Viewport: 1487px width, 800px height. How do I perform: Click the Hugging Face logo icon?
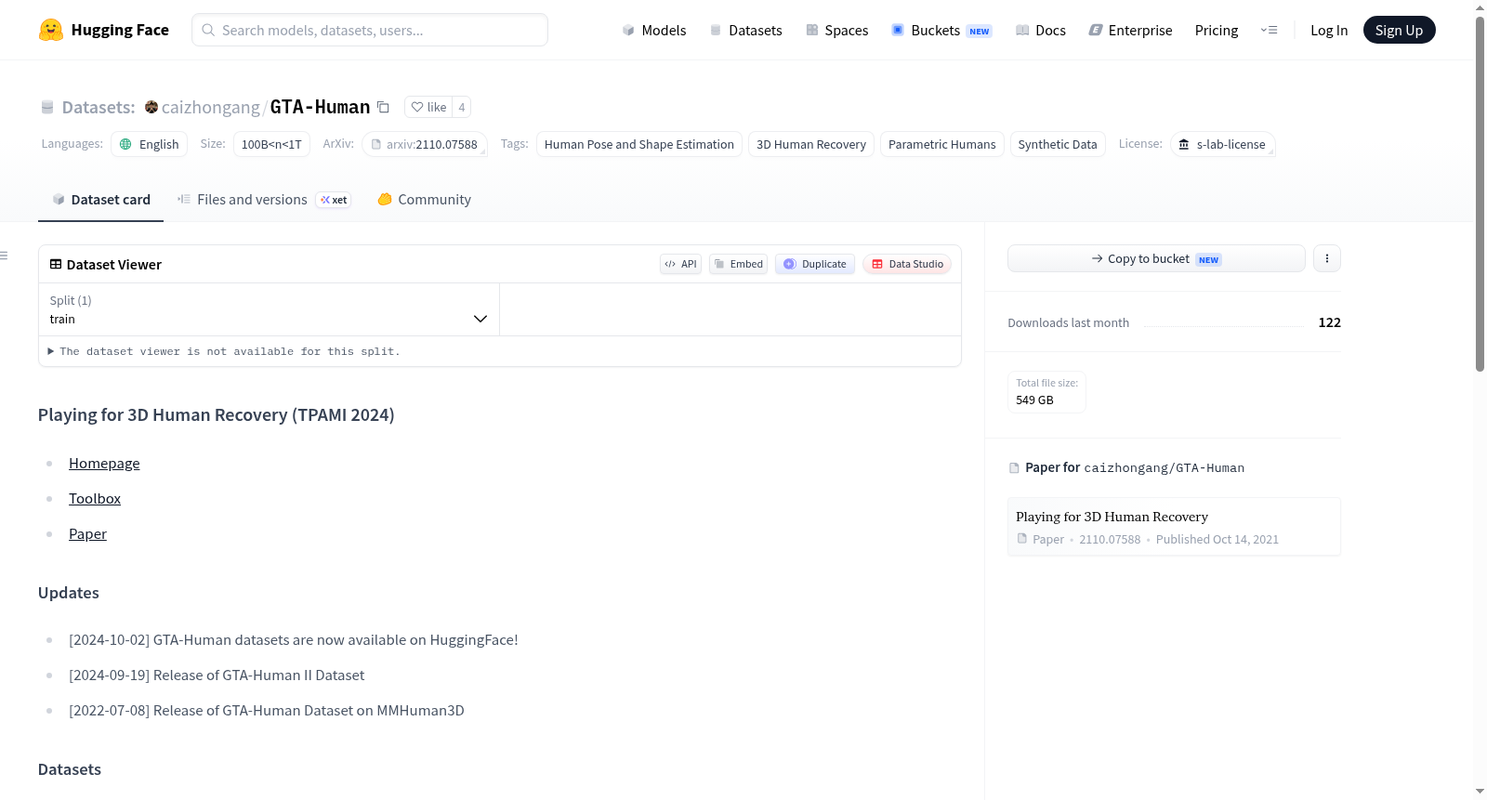coord(51,30)
